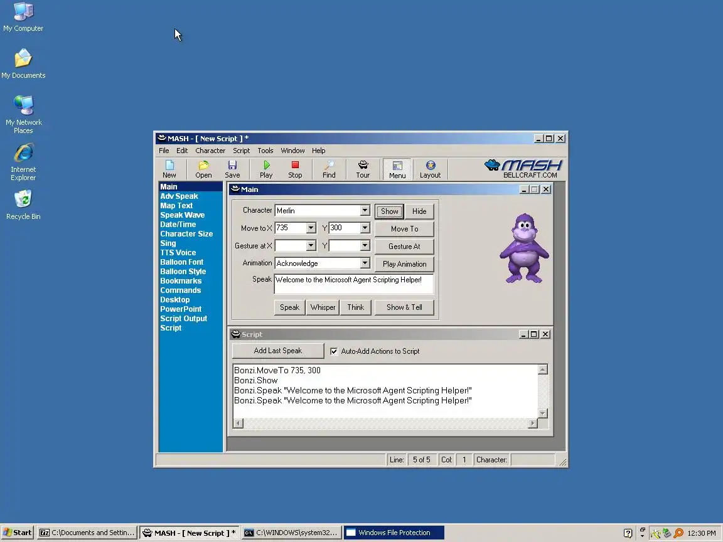Viewport: 723px width, 542px height.
Task: Open the Edit menu
Action: (x=182, y=151)
